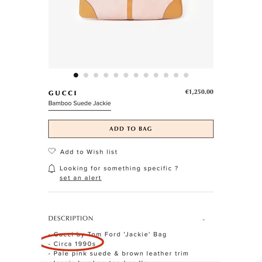Click the bell alert icon
Viewport: 262px width, 262px height.
(x=52, y=168)
